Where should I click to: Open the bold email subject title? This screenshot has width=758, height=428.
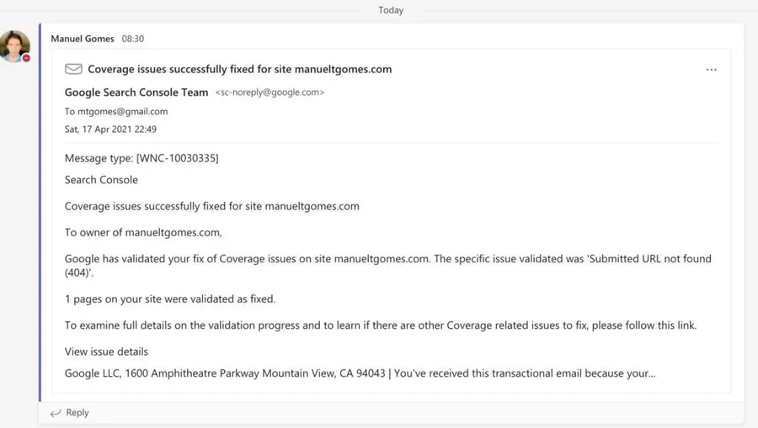pos(239,69)
